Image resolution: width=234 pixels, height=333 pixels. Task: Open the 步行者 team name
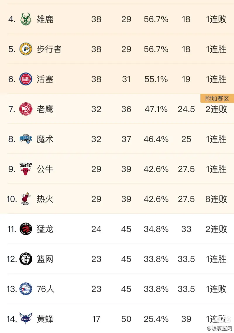coord(49,49)
